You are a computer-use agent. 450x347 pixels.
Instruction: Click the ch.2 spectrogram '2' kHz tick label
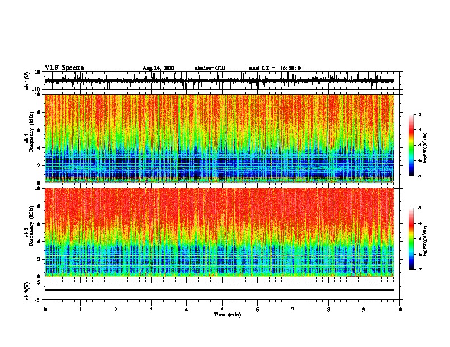[x=39, y=259]
